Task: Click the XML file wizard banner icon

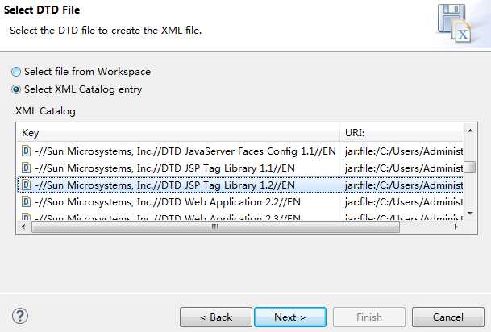Action: [456, 23]
